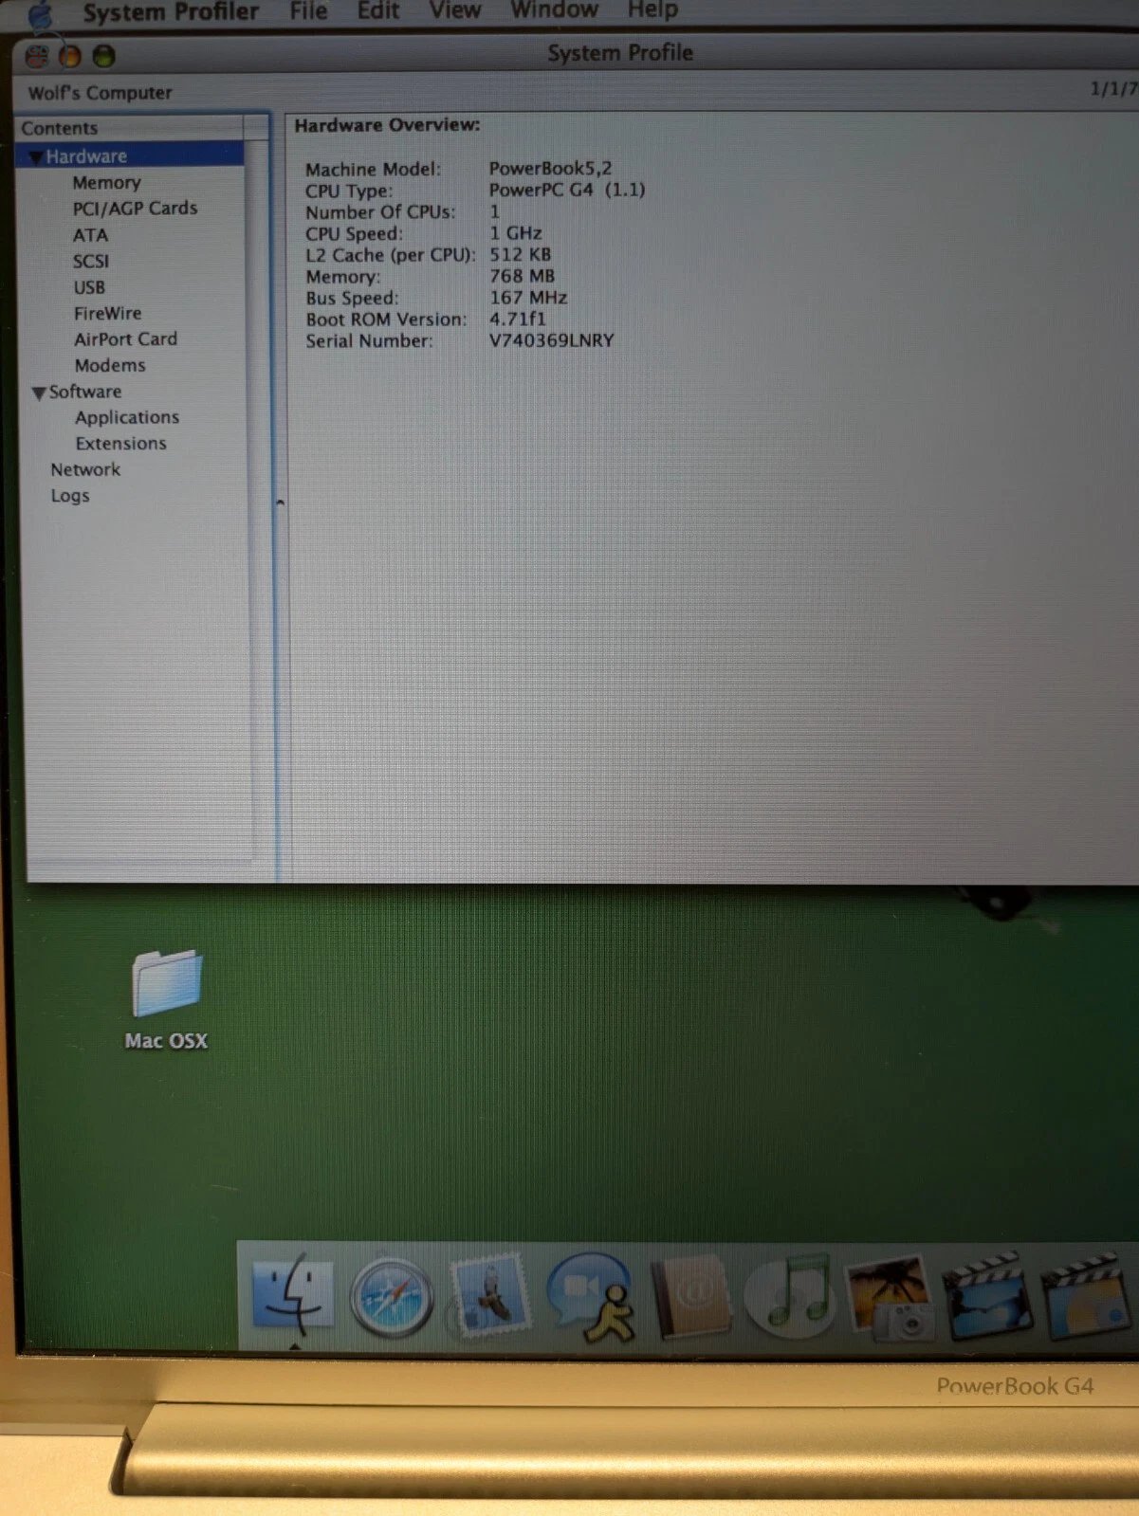Open iMovie from the Dock
Viewport: 1139px width, 1516px height.
(x=986, y=1296)
